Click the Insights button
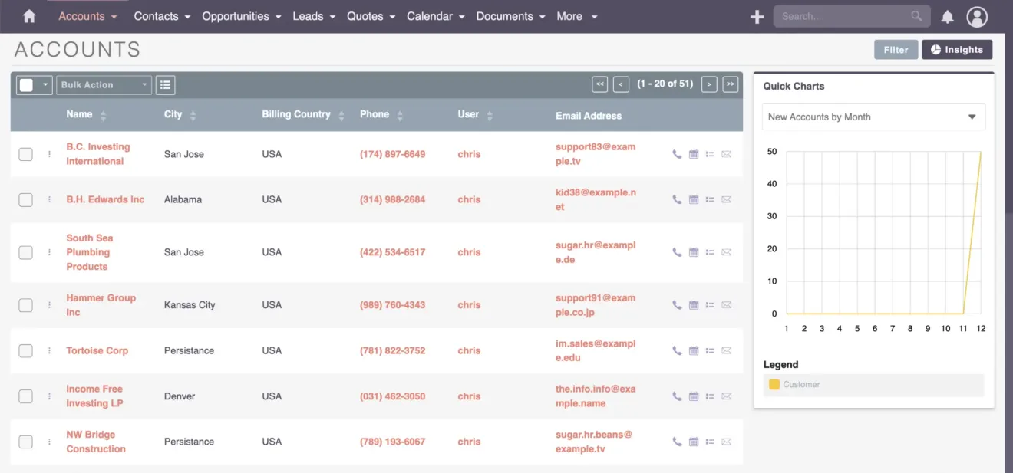The image size is (1013, 473). pos(956,49)
